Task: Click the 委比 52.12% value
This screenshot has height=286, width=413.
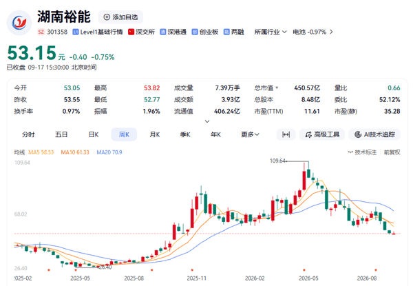Action: (x=390, y=99)
